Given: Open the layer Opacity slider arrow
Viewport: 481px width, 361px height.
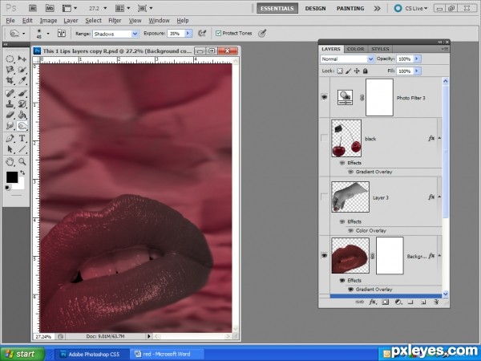Looking at the screenshot, I should coord(417,59).
